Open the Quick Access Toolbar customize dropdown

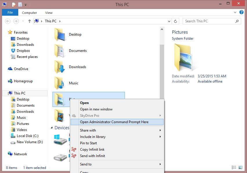(x=25, y=5)
